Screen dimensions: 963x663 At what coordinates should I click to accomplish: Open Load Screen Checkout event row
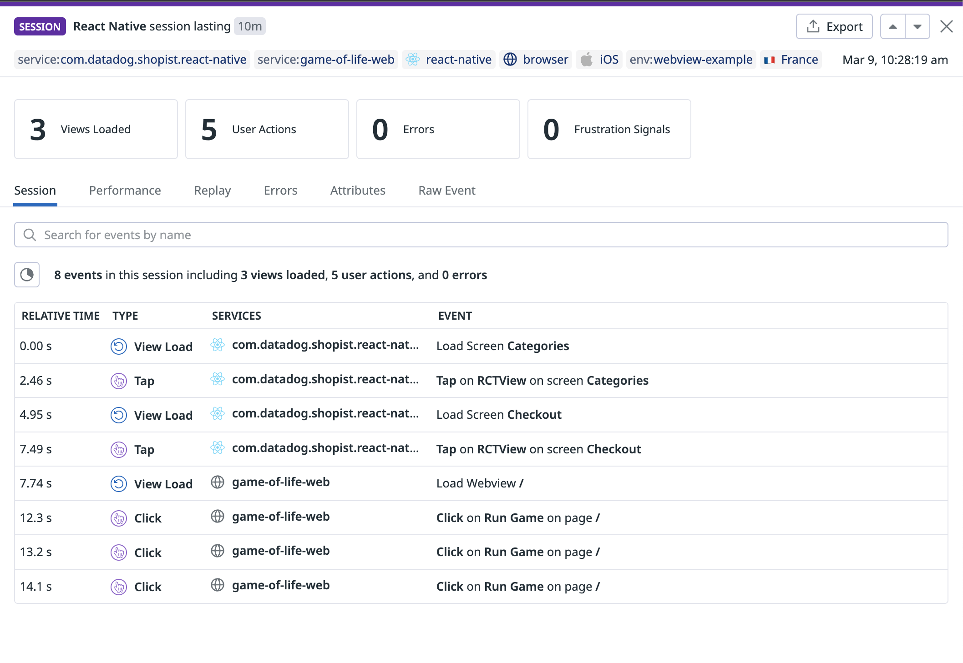pos(498,415)
